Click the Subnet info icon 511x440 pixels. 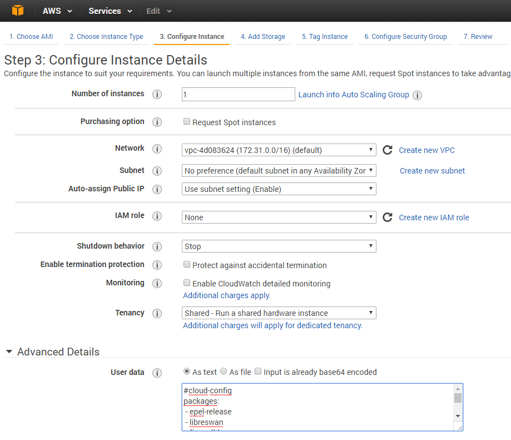pos(157,171)
